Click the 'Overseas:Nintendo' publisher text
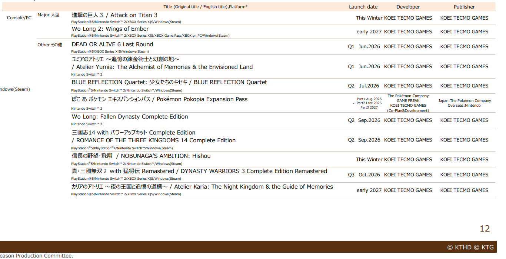Viewport: 506px width, 259px height. pos(464,106)
